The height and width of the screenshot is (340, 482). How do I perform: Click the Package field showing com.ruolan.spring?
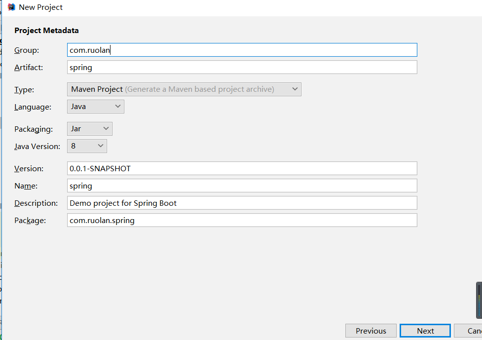pyautogui.click(x=242, y=220)
